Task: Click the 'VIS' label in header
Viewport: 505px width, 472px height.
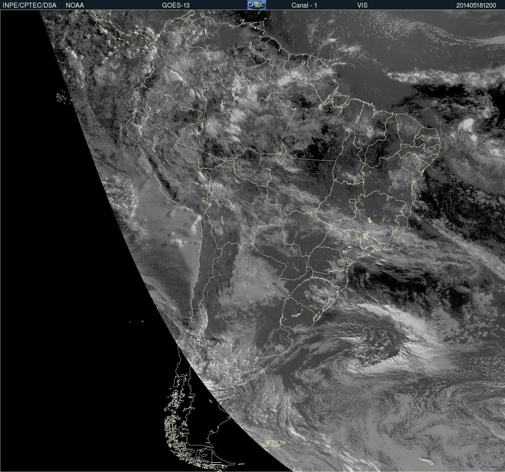Action: point(362,5)
